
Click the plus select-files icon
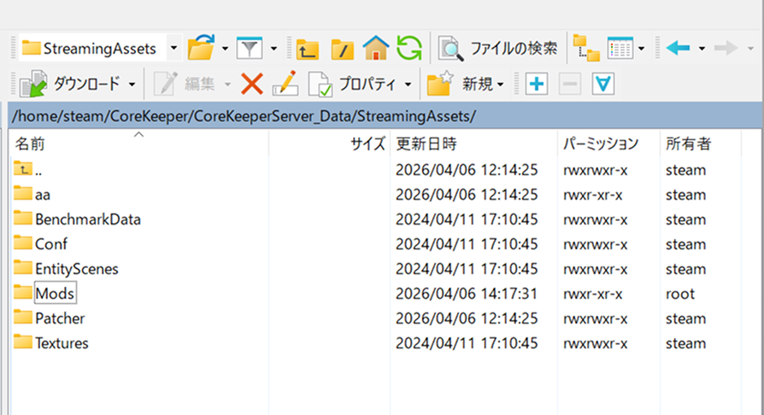pos(536,84)
